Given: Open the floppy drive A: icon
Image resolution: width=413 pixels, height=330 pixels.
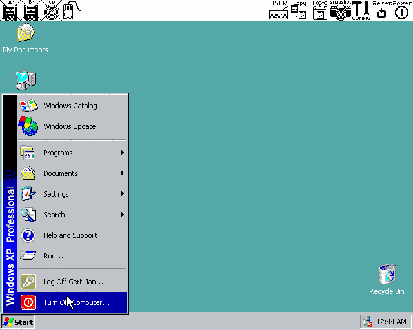Looking at the screenshot, I should click(10, 10).
